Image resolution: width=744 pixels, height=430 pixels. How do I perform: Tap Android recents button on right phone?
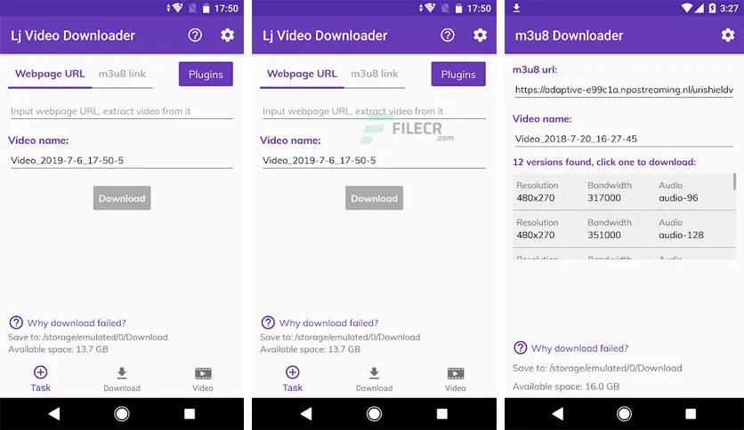(691, 414)
